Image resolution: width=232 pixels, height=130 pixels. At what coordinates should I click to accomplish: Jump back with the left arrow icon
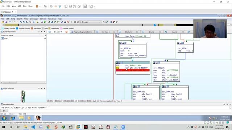(x=10, y=22)
